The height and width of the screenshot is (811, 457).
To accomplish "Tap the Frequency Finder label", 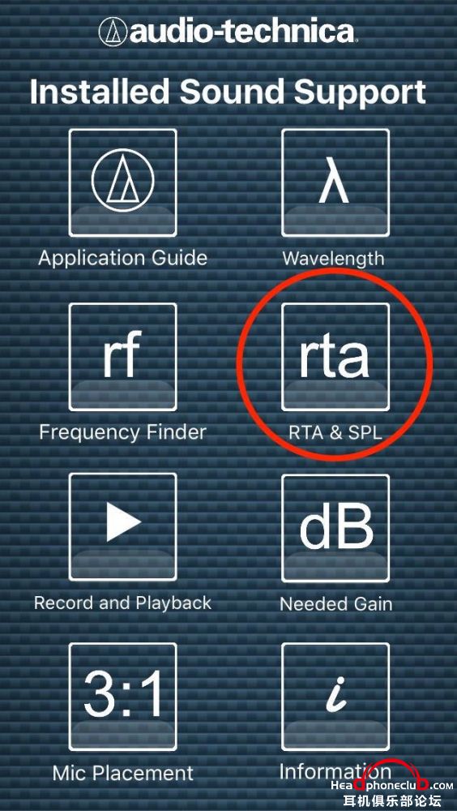I will click(x=123, y=432).
